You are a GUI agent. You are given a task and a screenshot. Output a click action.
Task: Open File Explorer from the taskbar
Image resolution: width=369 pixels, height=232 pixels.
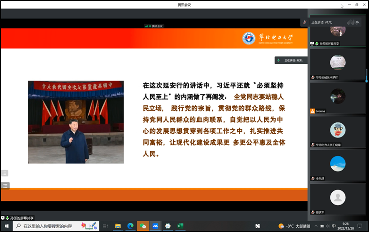tap(118, 226)
